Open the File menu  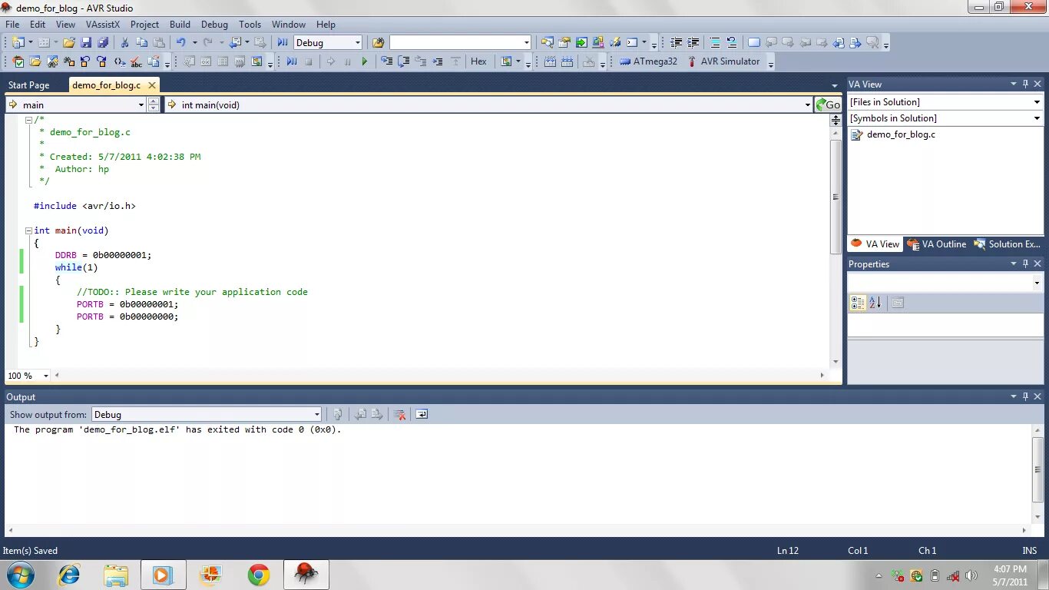tap(12, 25)
